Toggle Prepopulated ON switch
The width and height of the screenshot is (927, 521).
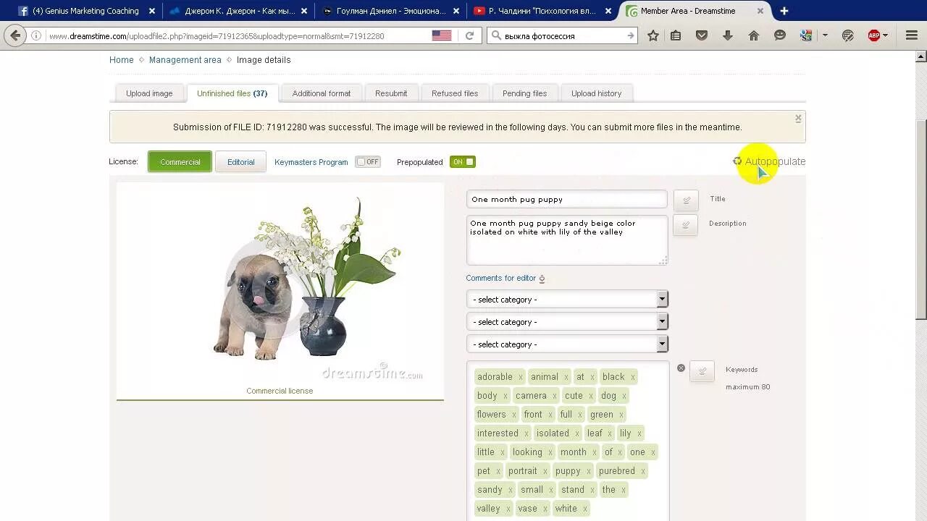[x=462, y=162]
